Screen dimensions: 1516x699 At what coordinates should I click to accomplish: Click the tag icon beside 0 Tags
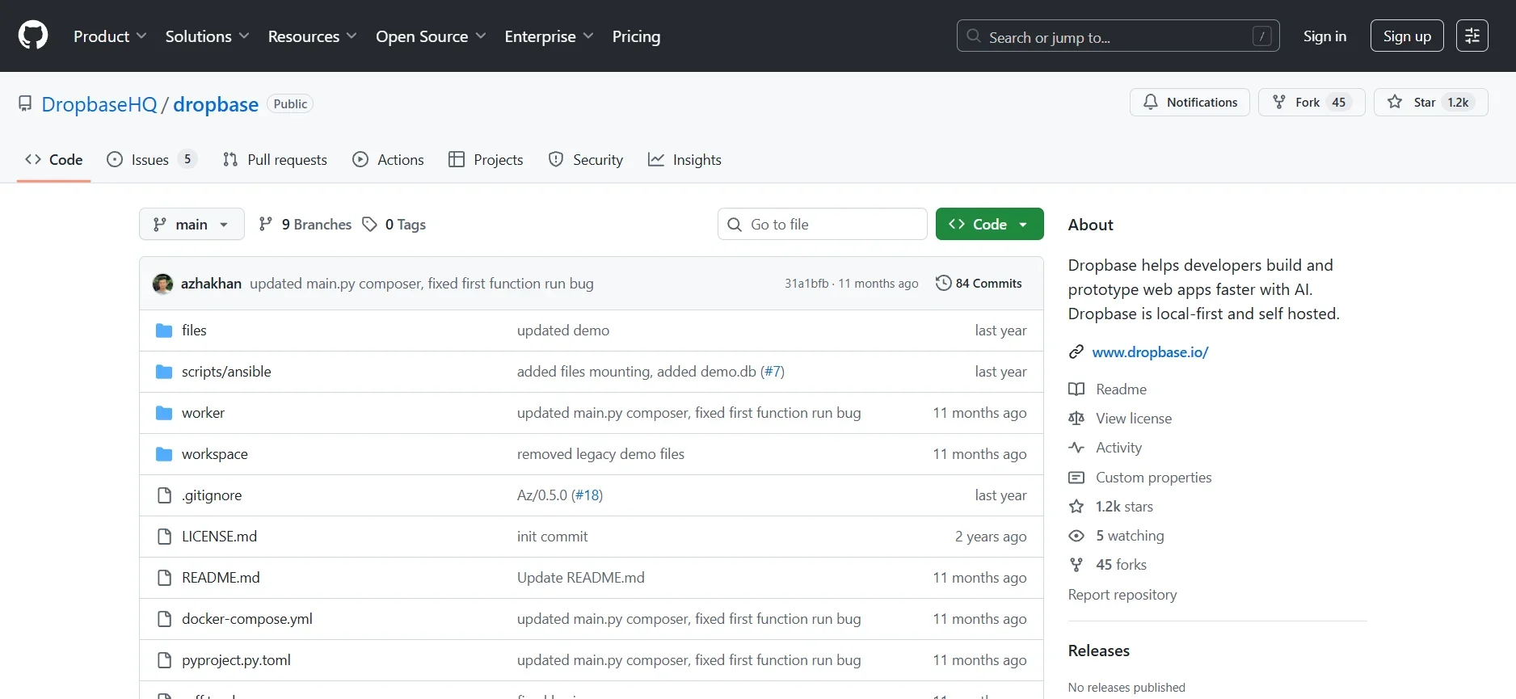pos(370,225)
